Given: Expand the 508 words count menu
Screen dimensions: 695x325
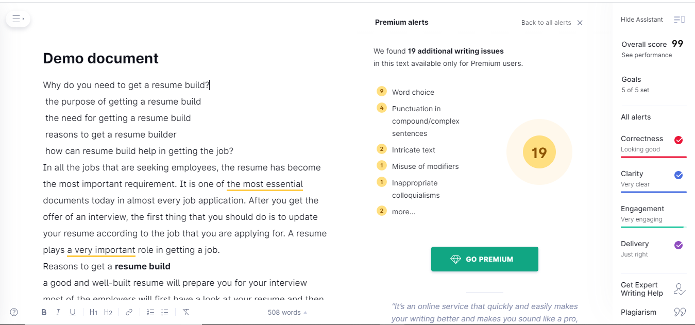Looking at the screenshot, I should tap(287, 312).
